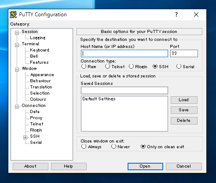
Task: Click the question mark help button in title bar
Action: pyautogui.click(x=176, y=15)
